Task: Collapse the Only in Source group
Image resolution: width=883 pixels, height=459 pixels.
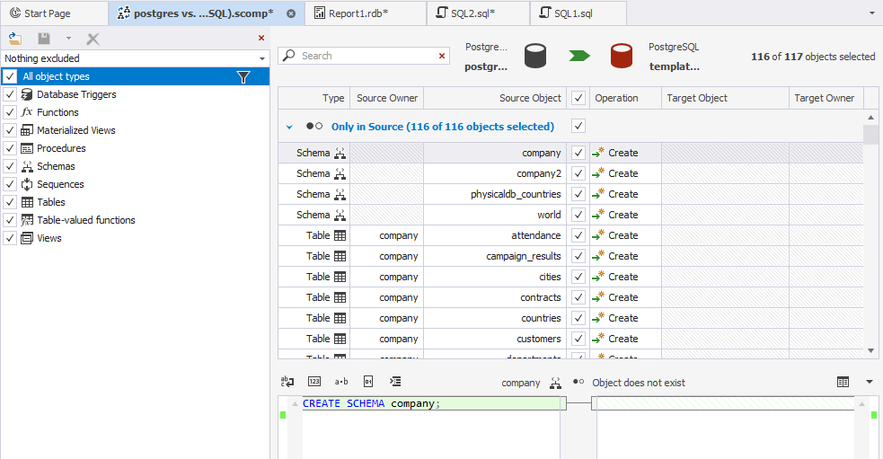Action: click(x=289, y=127)
